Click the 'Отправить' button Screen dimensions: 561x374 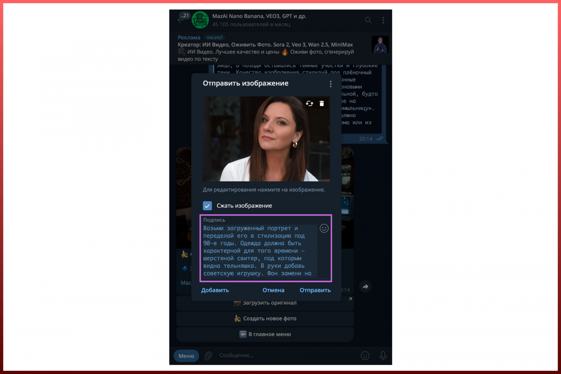coord(315,290)
